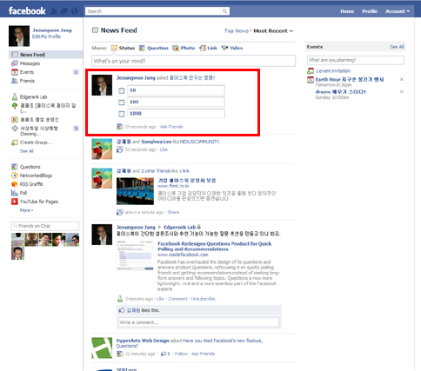Viewport: 421px width, 371px height.
Task: Click Share on the fbml.co.kr link story
Action: click(x=173, y=212)
